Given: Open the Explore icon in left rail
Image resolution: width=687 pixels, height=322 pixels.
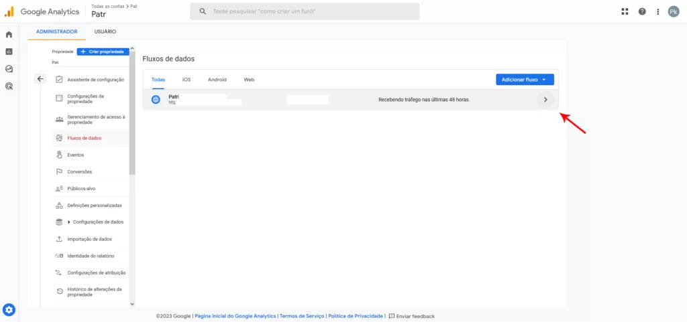Looking at the screenshot, I should tap(9, 68).
